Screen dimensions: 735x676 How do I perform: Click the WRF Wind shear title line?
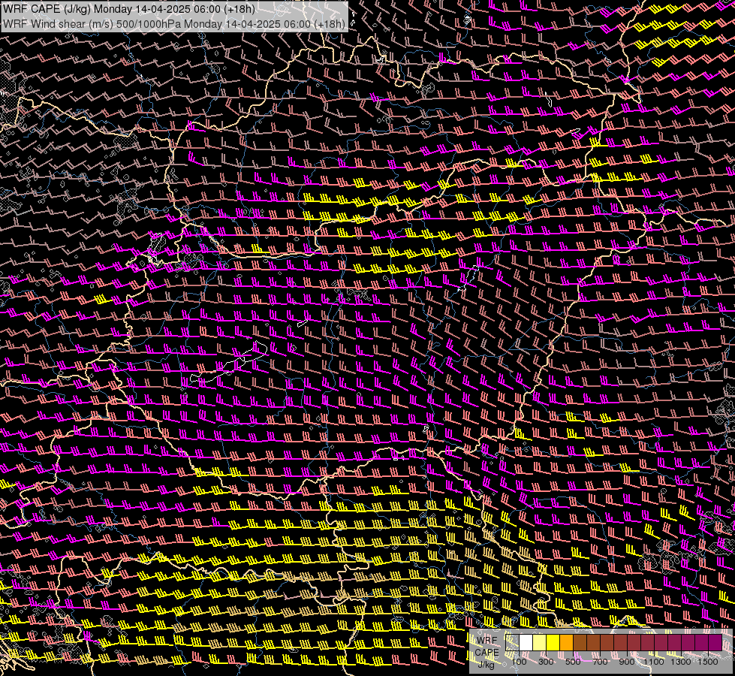(174, 23)
